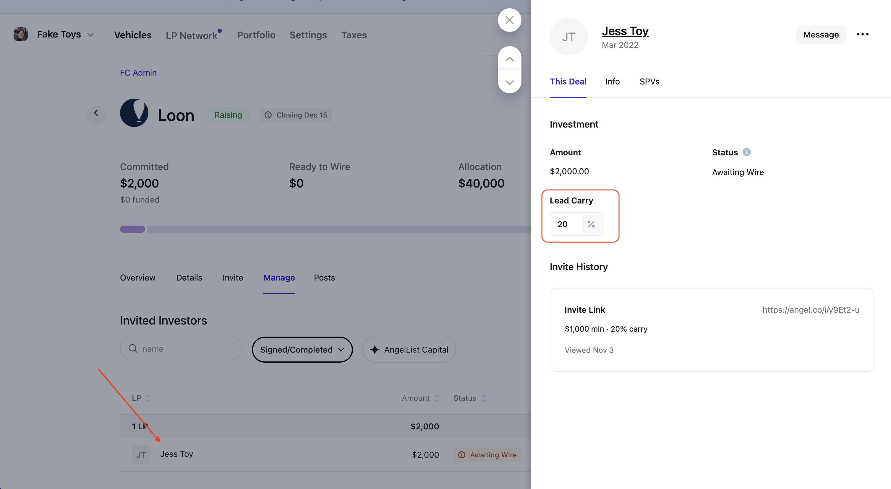Switch to This Deal tab

point(568,81)
